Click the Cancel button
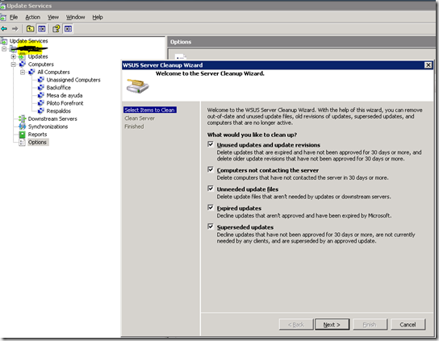 [x=408, y=325]
